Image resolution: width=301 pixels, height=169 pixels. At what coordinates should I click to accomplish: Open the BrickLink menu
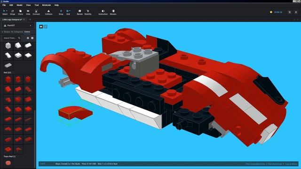tap(47, 5)
